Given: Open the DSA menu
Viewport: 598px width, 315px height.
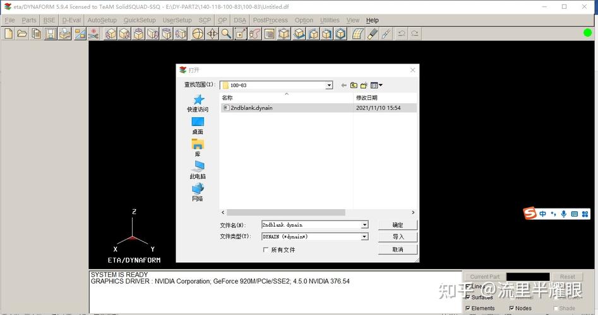Looking at the screenshot, I should 240,20.
